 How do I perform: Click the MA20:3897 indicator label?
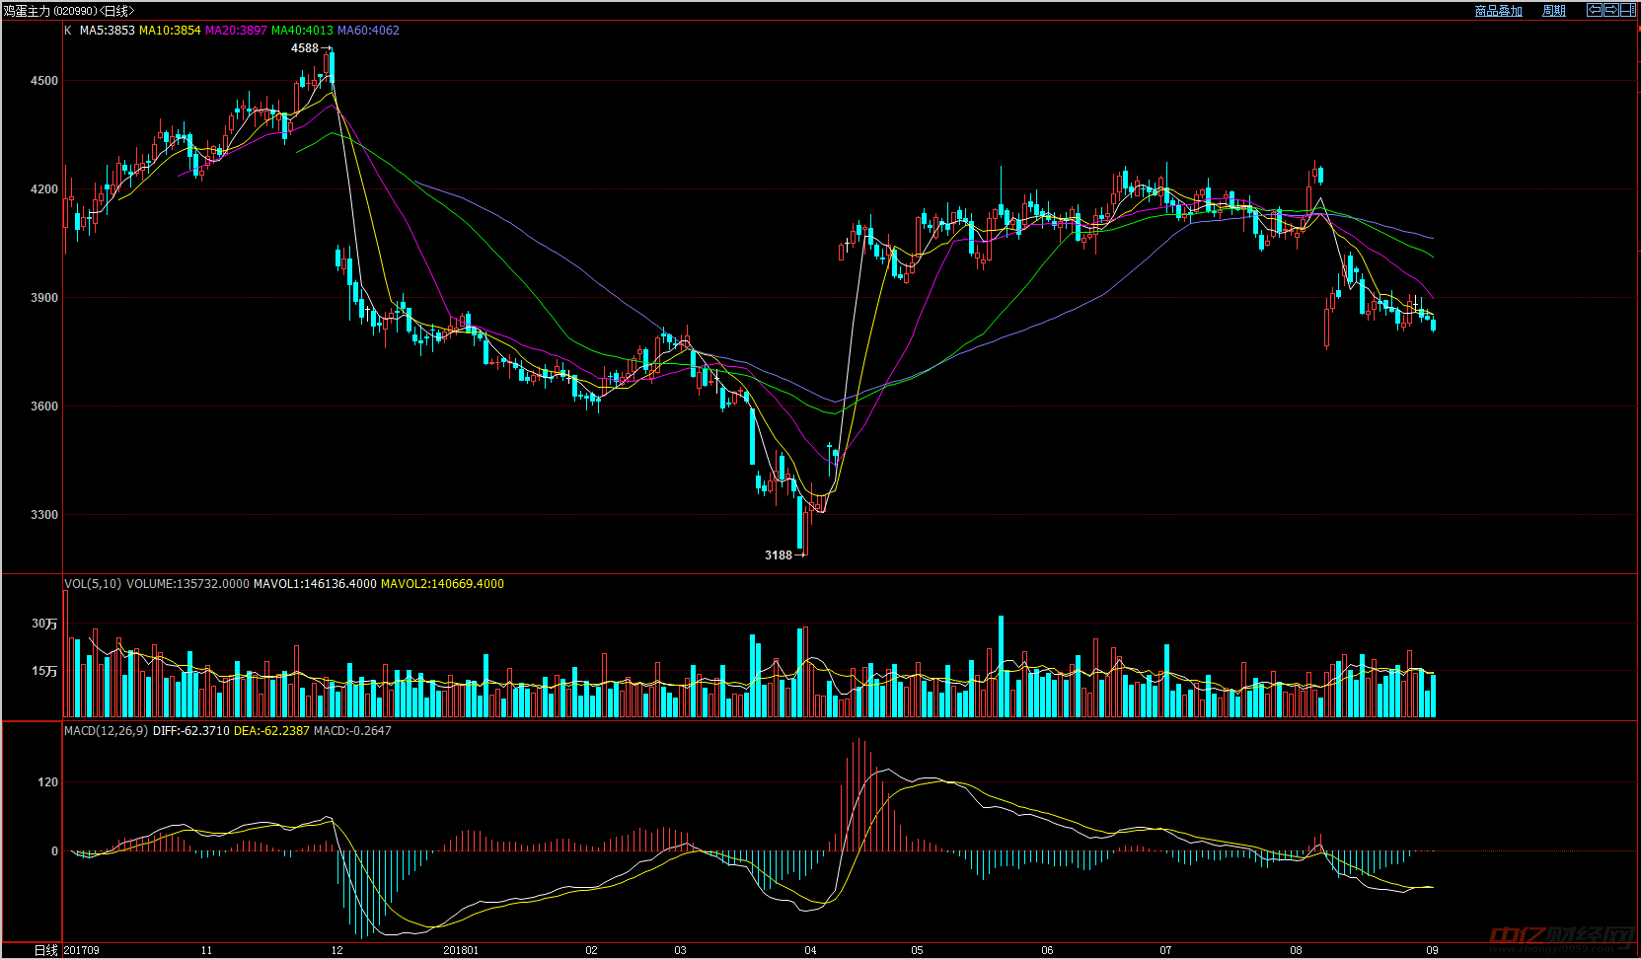pyautogui.click(x=236, y=31)
